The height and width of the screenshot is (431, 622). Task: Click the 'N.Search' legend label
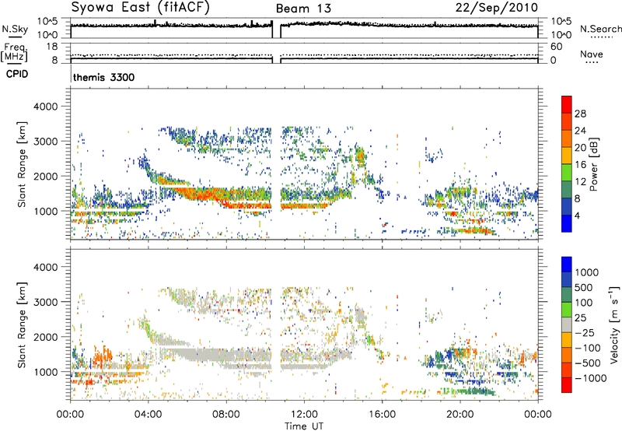tap(600, 29)
